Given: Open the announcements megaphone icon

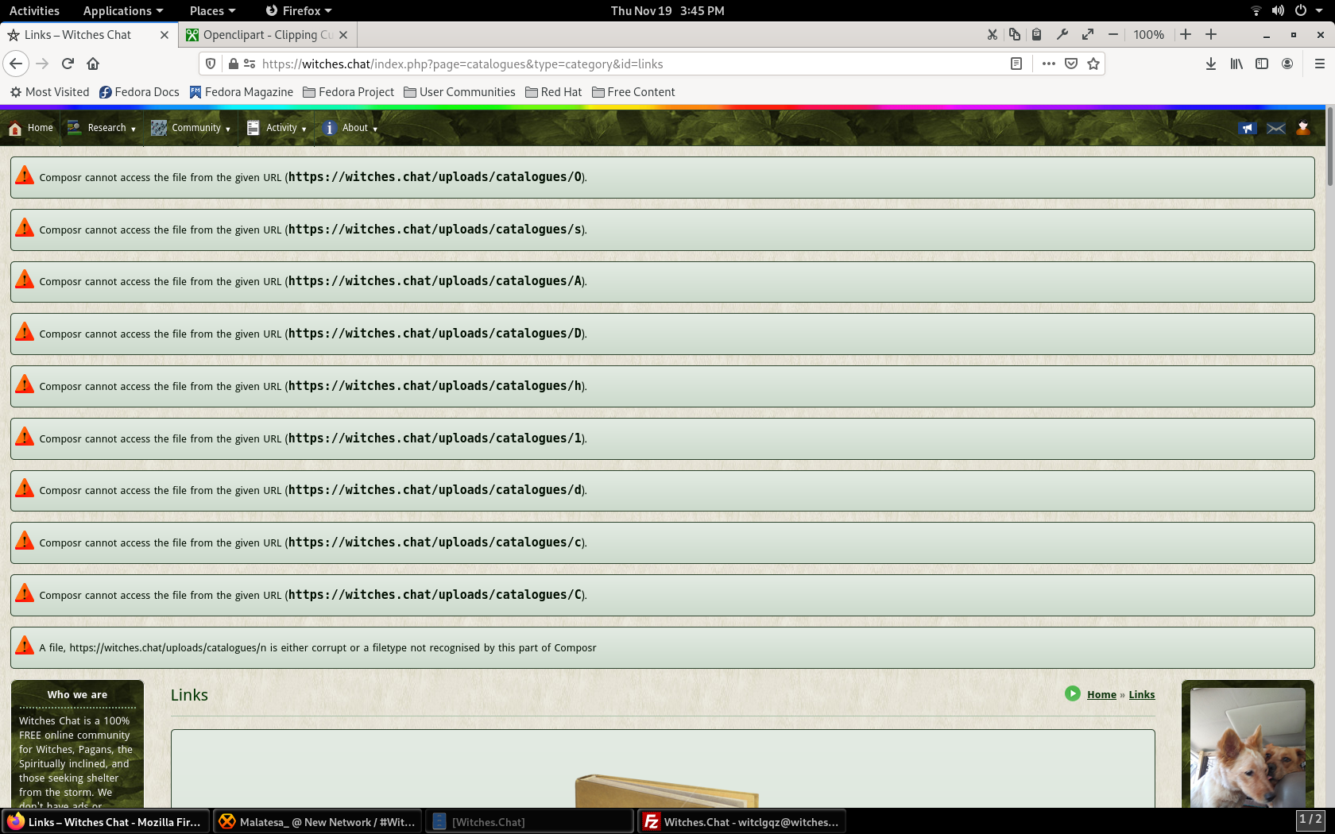Looking at the screenshot, I should (x=1248, y=127).
